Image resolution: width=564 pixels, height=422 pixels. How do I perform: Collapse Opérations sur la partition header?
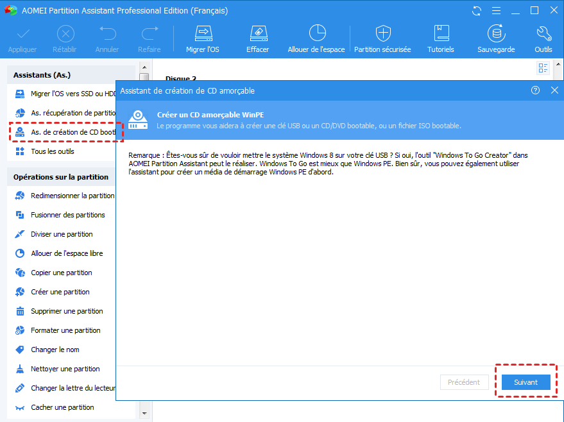[x=61, y=177]
